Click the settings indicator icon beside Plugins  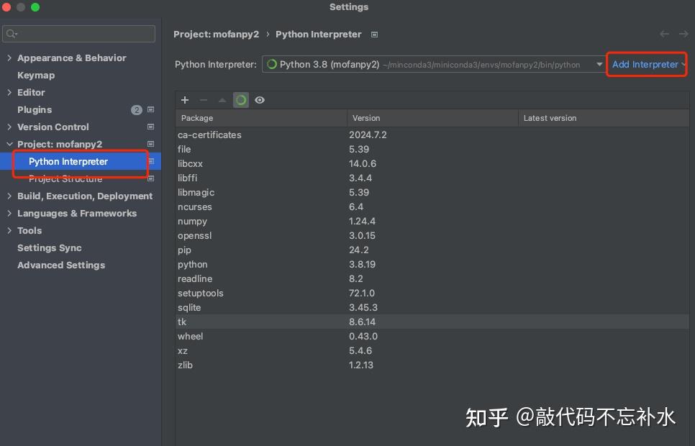150,109
